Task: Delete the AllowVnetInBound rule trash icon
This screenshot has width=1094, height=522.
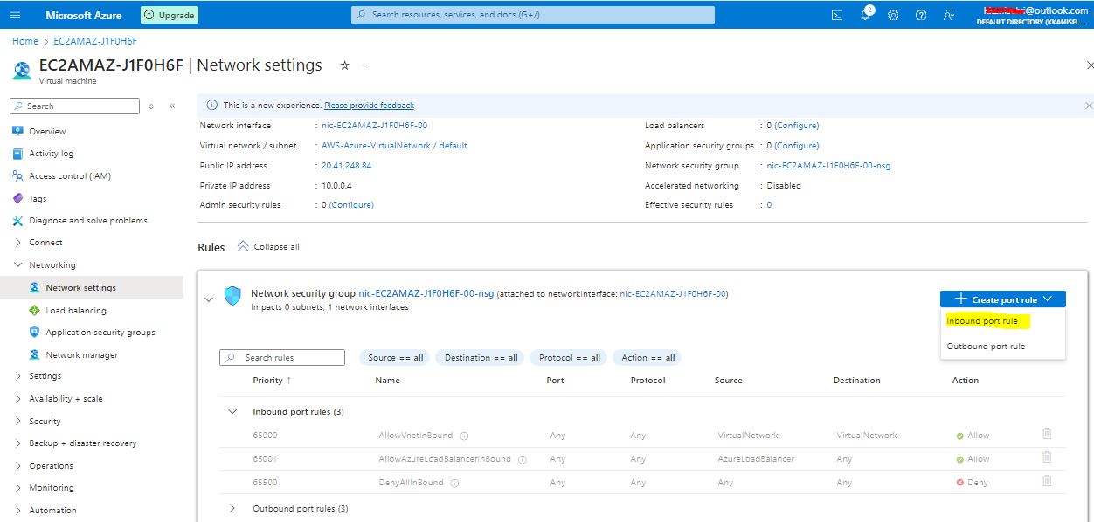Action: tap(1047, 434)
